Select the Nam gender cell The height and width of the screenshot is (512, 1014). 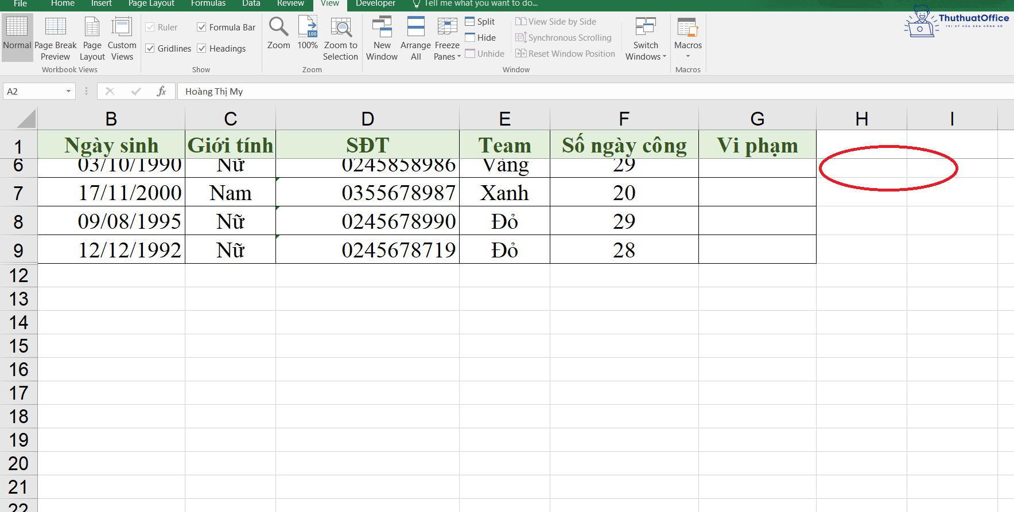point(230,193)
